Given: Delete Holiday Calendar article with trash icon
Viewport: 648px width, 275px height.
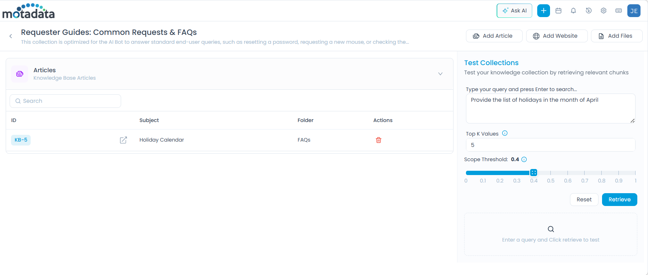Looking at the screenshot, I should tap(378, 140).
